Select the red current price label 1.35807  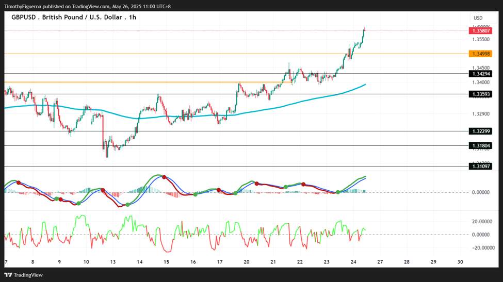point(480,31)
